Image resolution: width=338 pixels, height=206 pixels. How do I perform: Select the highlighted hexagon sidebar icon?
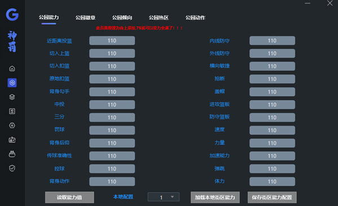(12, 82)
